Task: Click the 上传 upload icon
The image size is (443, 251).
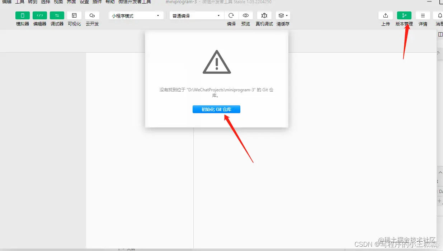Action: click(386, 15)
